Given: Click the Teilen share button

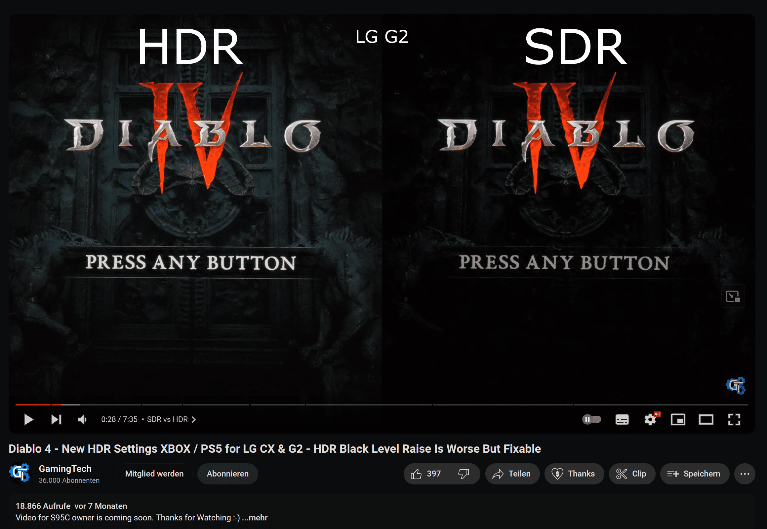Looking at the screenshot, I should coord(512,474).
